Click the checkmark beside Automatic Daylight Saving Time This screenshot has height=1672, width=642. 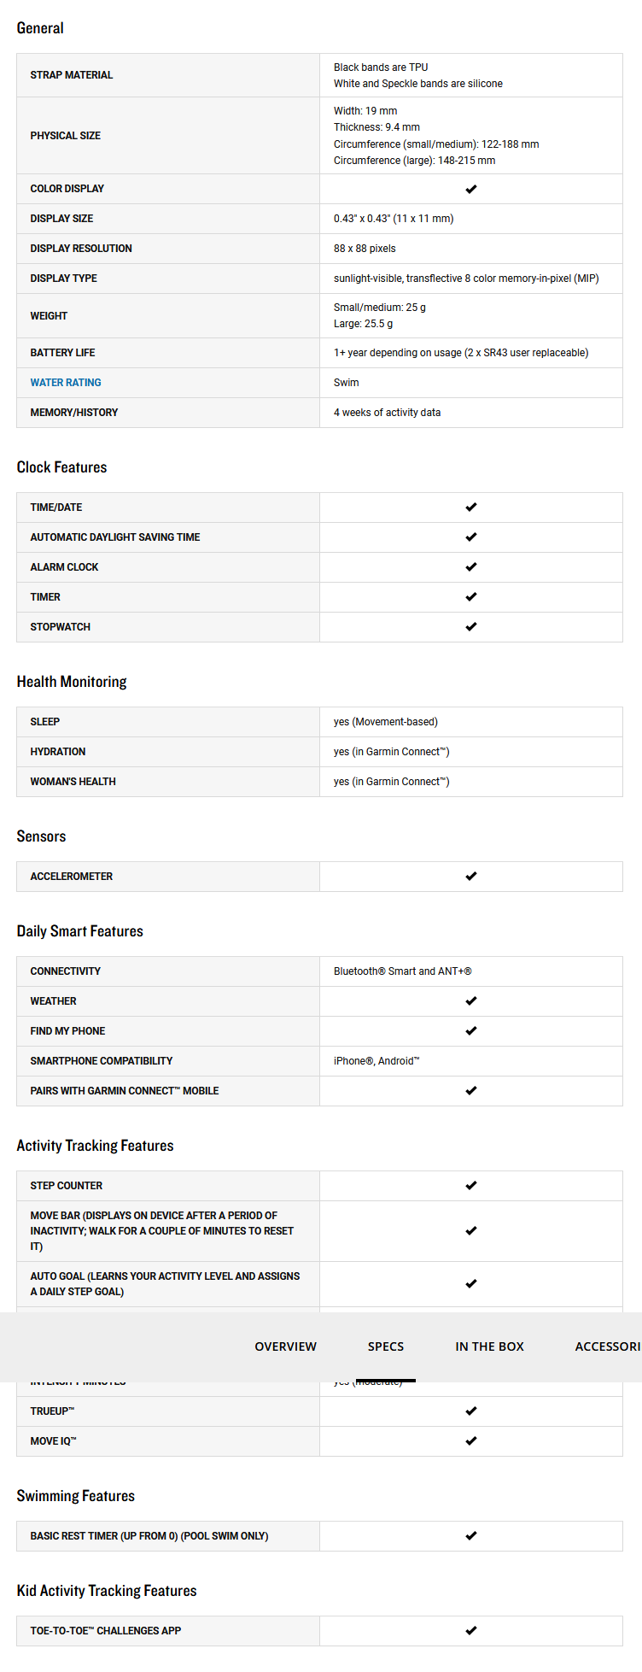point(471,537)
